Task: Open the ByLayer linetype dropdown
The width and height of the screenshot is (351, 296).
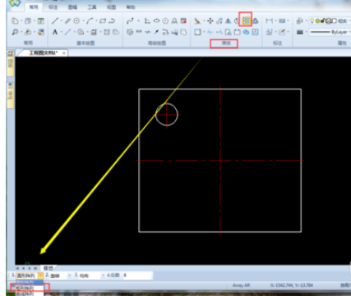Action: [330, 32]
